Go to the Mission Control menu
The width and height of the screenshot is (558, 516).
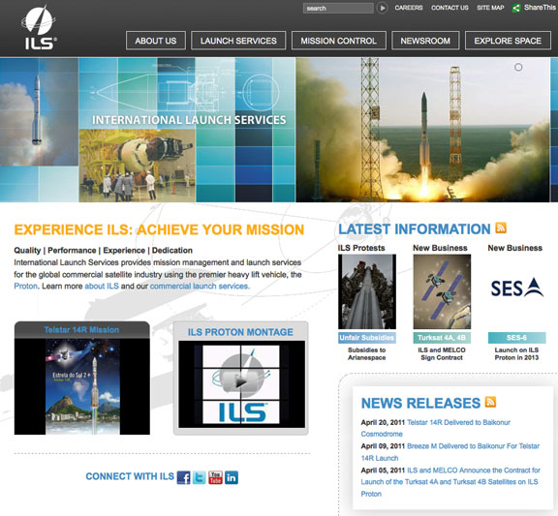(x=338, y=41)
